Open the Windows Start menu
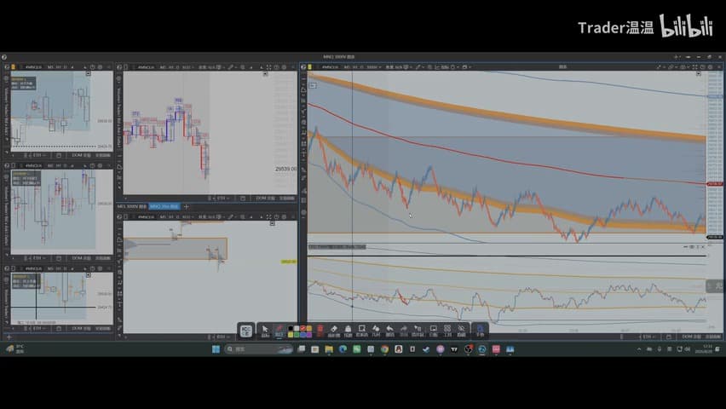Viewport: 726px width, 409px height. pos(216,349)
